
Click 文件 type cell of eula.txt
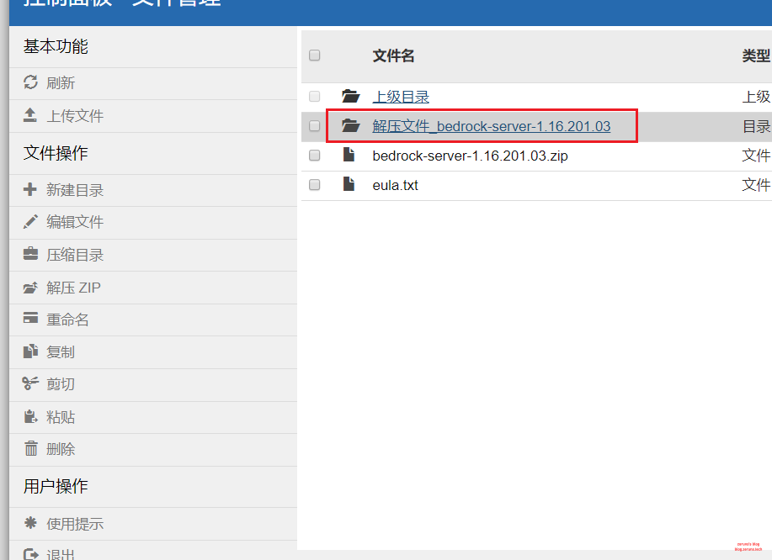coord(756,185)
